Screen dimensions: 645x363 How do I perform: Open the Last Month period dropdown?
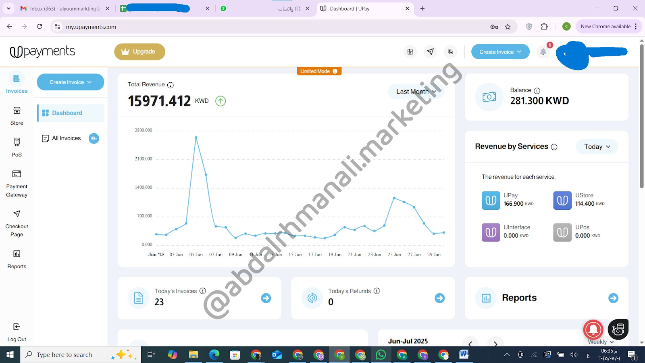(416, 92)
